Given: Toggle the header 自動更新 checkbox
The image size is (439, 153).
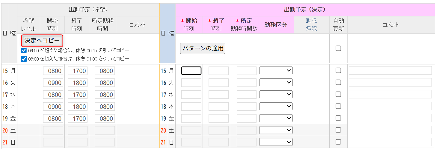Looking at the screenshot, I should pos(338,48).
